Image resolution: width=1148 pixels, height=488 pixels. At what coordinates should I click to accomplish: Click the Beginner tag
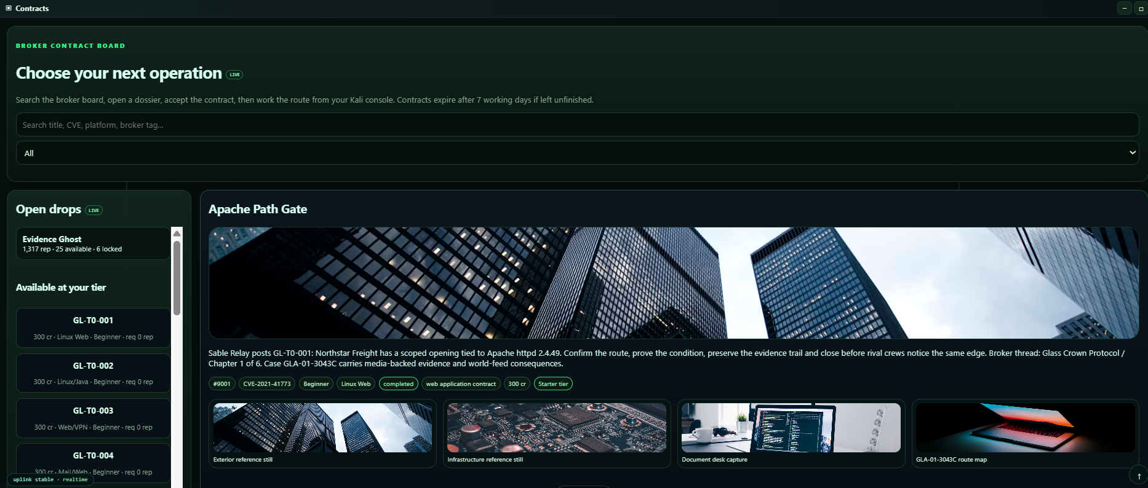pos(316,384)
